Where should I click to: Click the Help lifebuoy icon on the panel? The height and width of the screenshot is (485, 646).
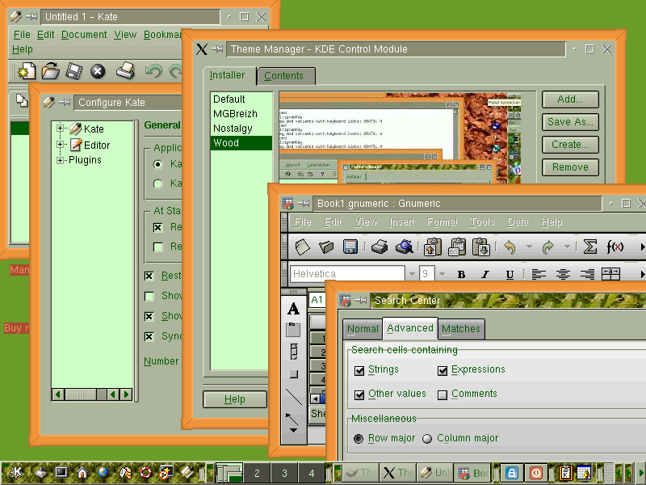click(x=145, y=472)
